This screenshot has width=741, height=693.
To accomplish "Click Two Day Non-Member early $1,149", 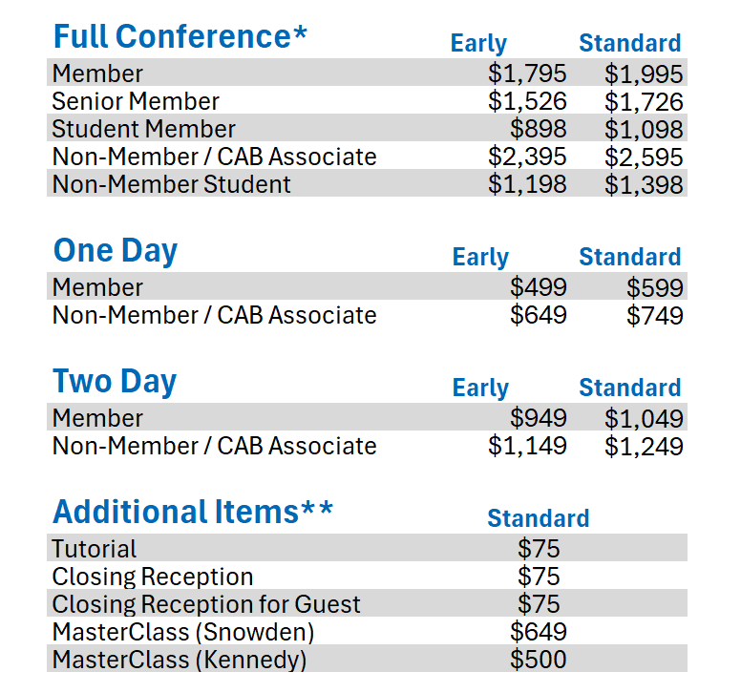I will coord(527,446).
